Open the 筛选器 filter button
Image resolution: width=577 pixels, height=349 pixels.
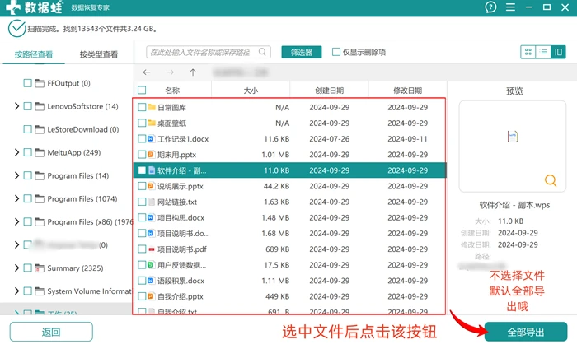302,52
